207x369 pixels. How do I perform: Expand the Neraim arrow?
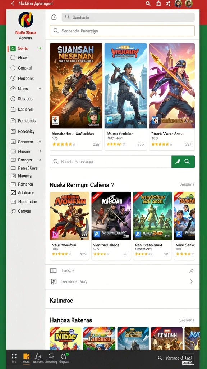(40, 151)
